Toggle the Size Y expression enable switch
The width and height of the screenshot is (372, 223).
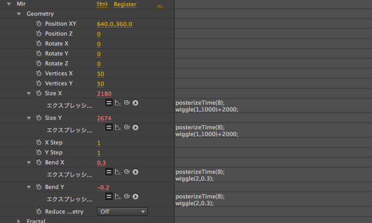tap(109, 127)
